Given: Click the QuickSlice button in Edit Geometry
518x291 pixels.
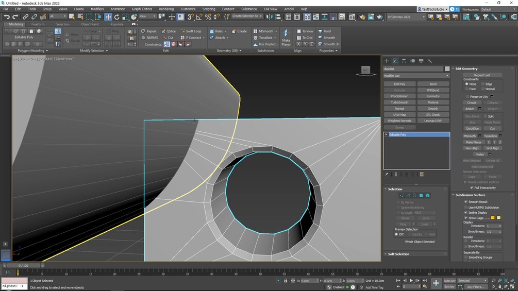Looking at the screenshot, I should (x=472, y=128).
